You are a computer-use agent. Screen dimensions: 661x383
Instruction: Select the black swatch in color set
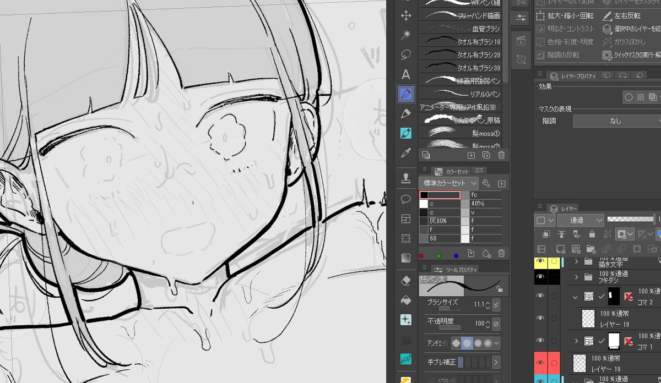coord(440,195)
